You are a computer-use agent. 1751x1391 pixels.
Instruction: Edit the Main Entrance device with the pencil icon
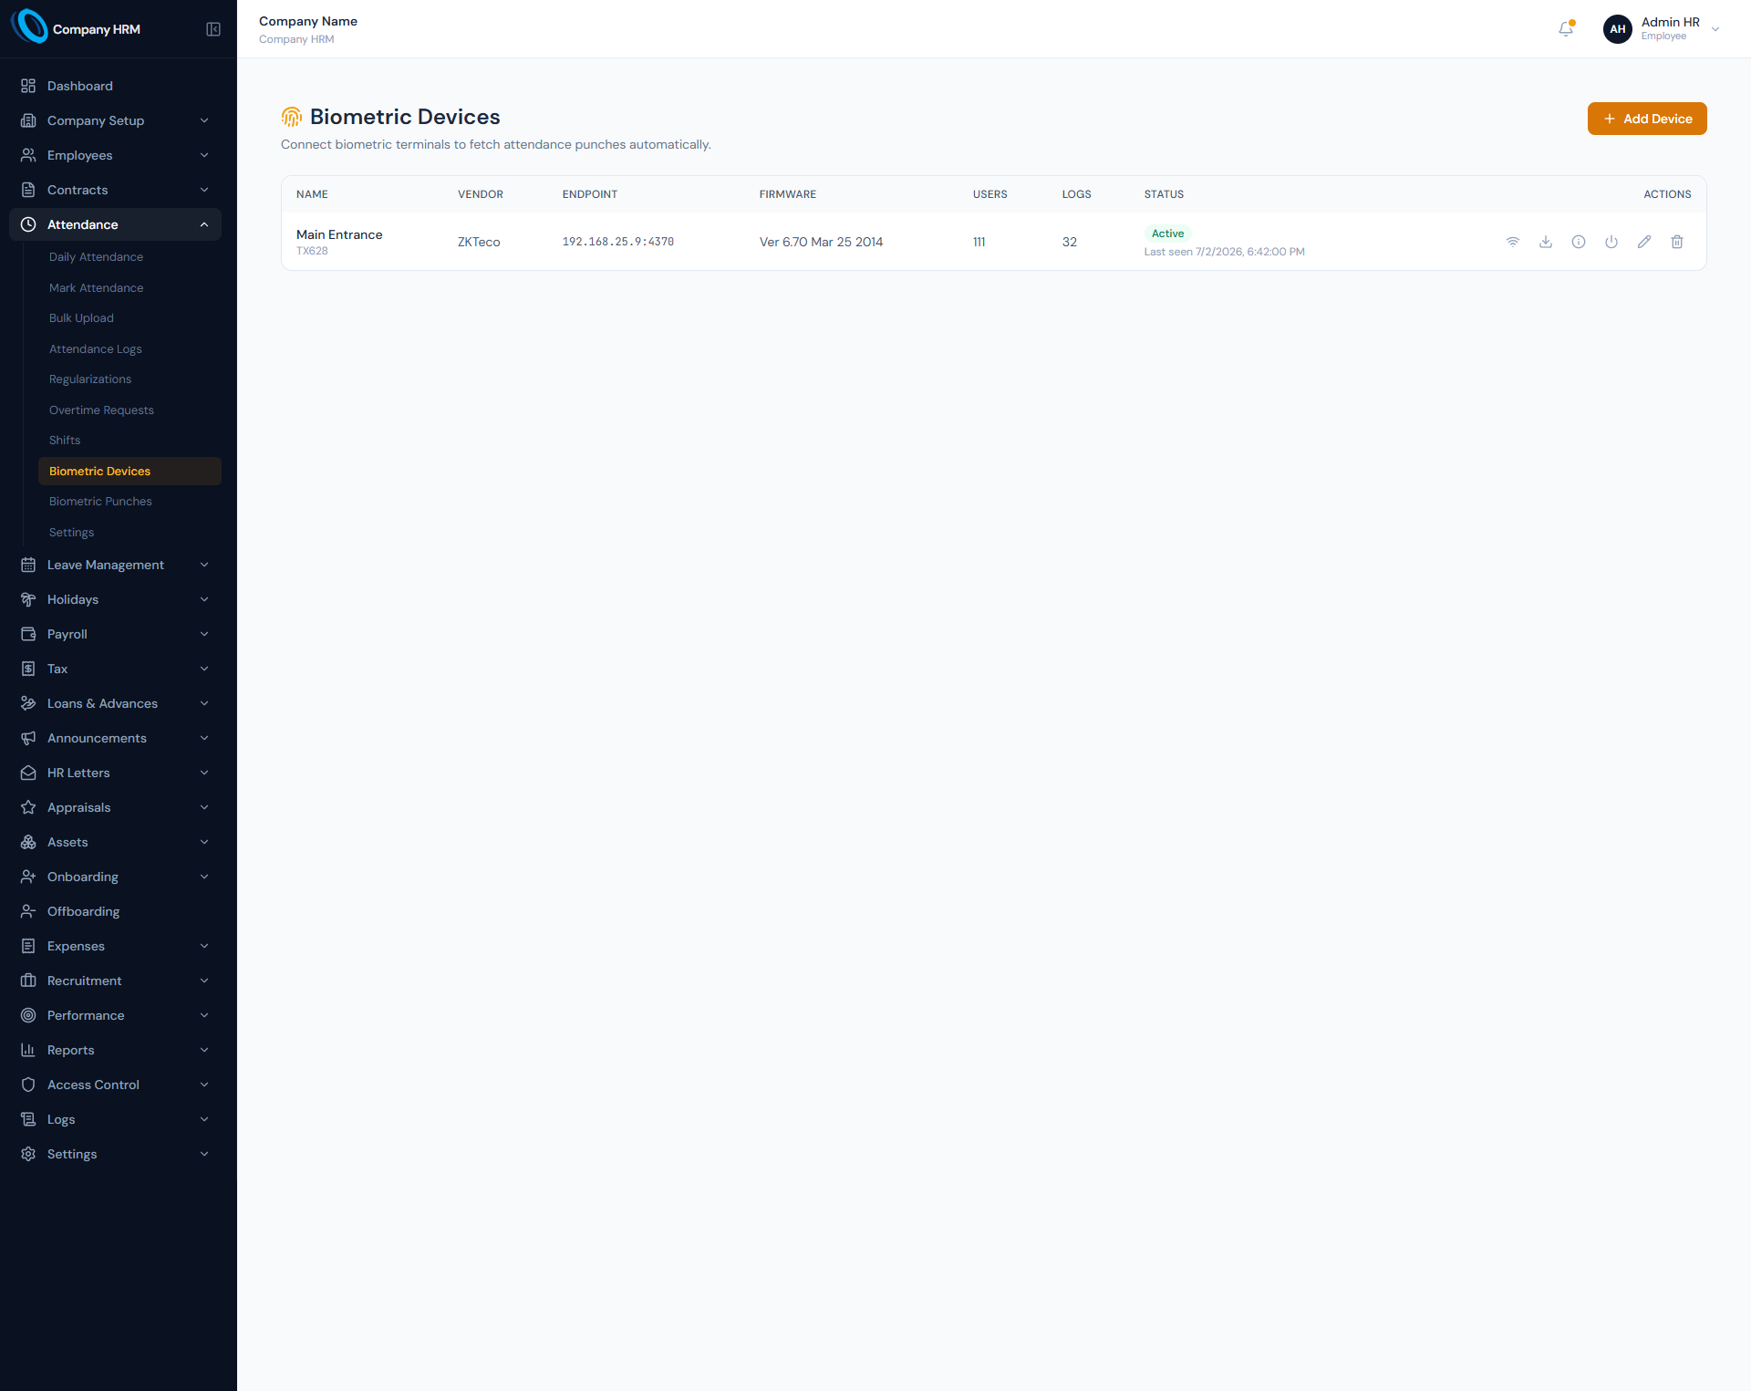pos(1644,242)
